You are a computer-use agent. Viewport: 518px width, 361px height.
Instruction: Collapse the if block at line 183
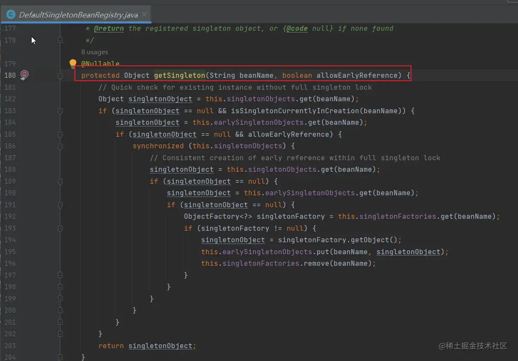pyautogui.click(x=60, y=111)
